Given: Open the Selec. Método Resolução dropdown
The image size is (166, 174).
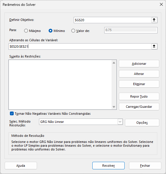Looking at the screenshot, I should tap(120, 122).
